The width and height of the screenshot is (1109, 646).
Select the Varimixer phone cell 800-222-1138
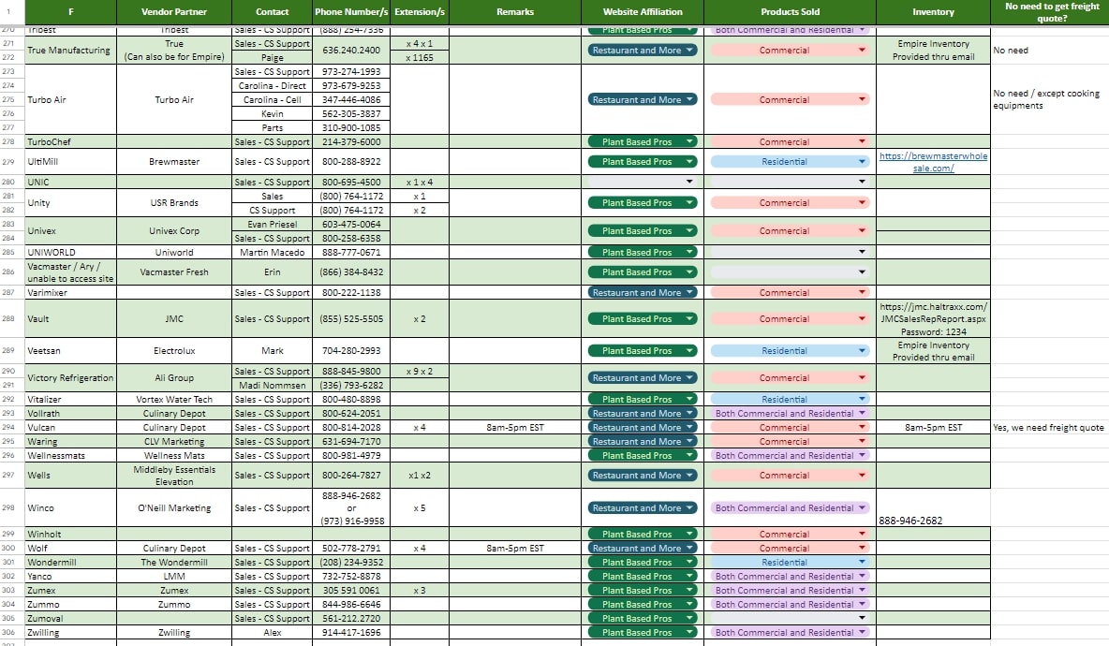[351, 293]
